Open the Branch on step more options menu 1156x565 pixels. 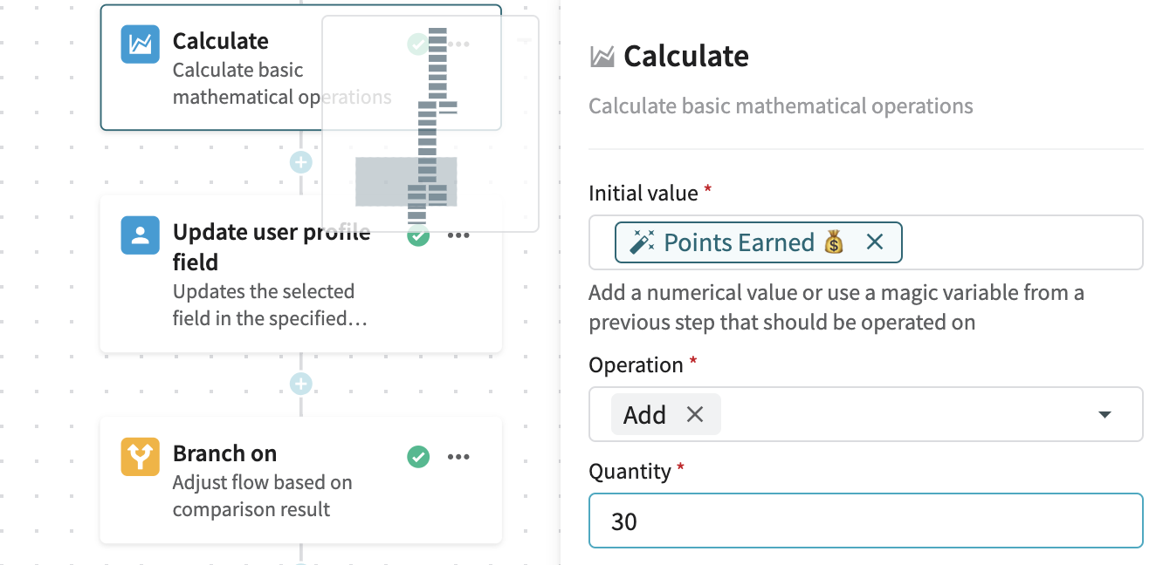click(458, 456)
